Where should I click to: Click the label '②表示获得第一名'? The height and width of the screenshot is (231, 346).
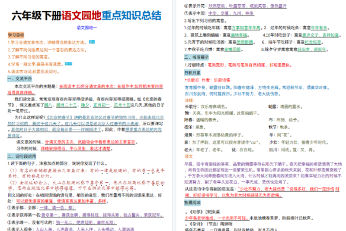coord(24,215)
